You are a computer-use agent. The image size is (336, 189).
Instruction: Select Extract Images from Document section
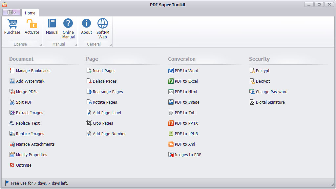click(x=29, y=113)
